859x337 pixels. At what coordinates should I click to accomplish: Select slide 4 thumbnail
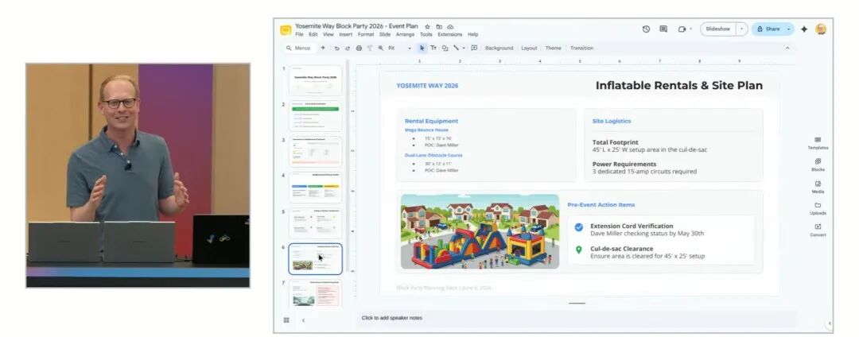(x=316, y=188)
